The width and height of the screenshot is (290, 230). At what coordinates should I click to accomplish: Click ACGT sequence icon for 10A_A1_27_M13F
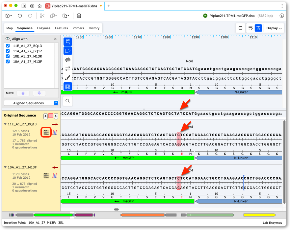pos(46,176)
